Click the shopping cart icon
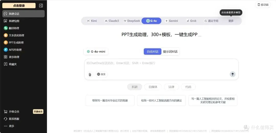276x133 pixels. click(x=6, y=112)
